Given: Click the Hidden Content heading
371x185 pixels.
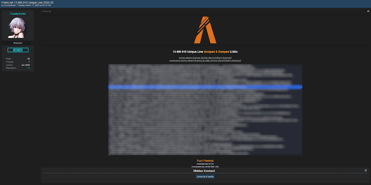Looking at the screenshot, I should (x=205, y=171).
